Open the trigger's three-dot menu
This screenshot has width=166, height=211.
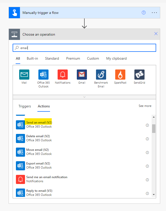pyautogui.click(x=154, y=13)
